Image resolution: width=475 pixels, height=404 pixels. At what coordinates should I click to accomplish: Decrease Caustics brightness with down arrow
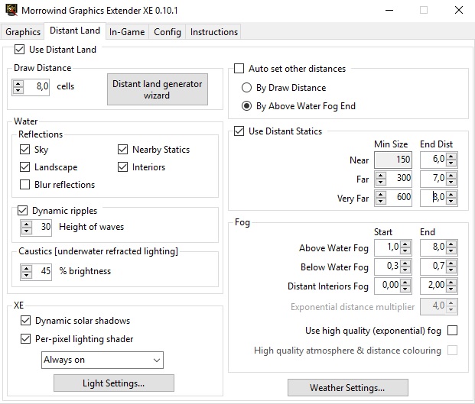(26, 275)
